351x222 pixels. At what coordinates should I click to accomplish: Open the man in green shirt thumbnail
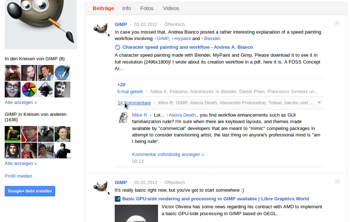[x=13, y=134]
